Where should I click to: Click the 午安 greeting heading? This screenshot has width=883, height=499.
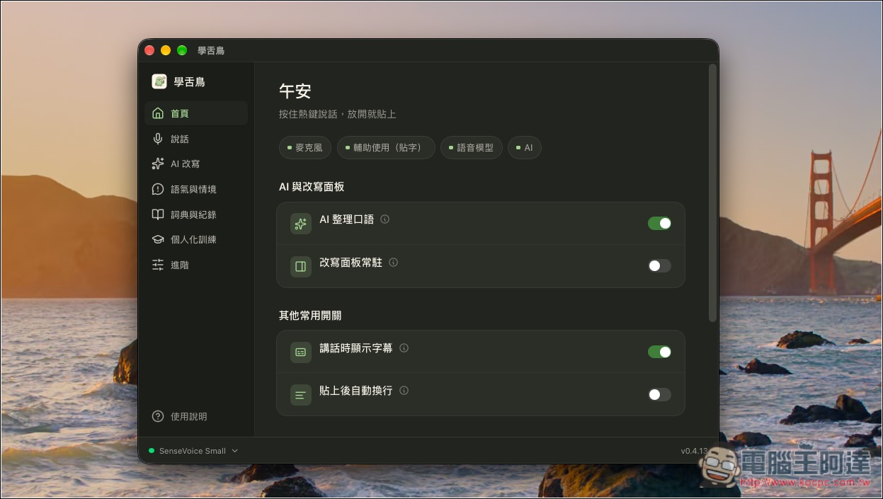pyautogui.click(x=295, y=91)
